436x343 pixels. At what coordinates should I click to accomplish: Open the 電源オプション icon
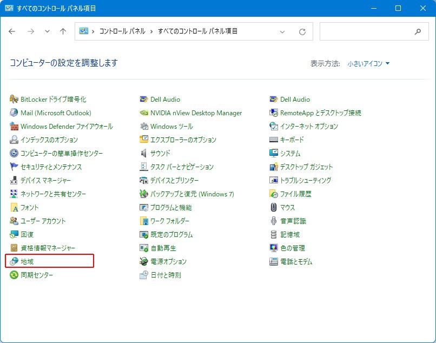coord(144,262)
